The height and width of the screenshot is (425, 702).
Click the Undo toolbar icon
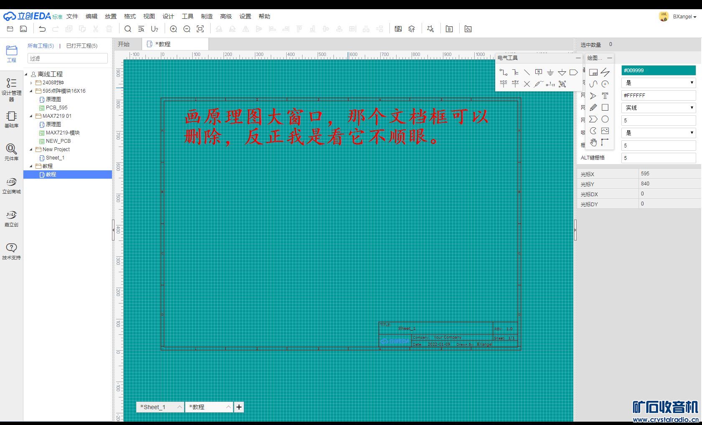pyautogui.click(x=42, y=29)
